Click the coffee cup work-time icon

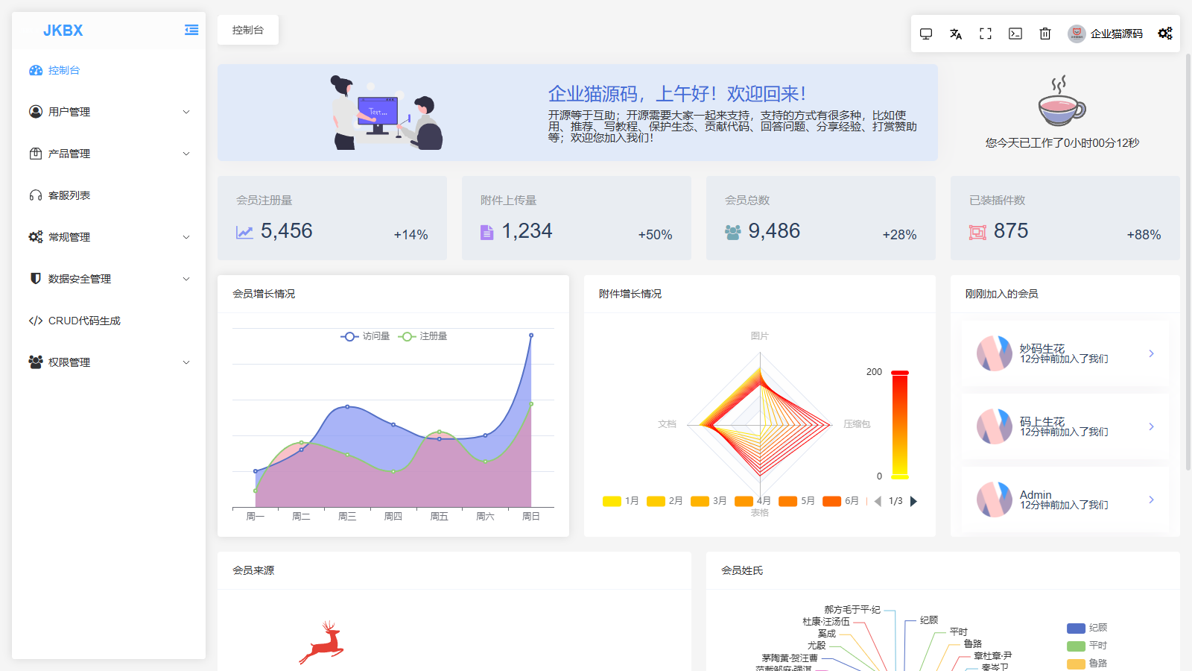(1062, 101)
